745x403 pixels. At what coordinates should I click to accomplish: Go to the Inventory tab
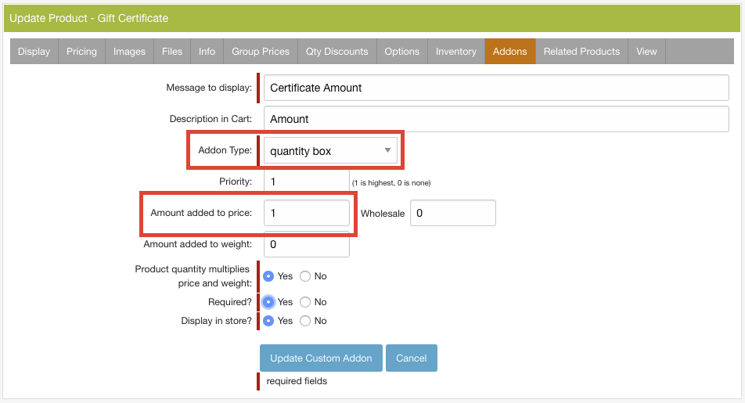[x=456, y=52]
